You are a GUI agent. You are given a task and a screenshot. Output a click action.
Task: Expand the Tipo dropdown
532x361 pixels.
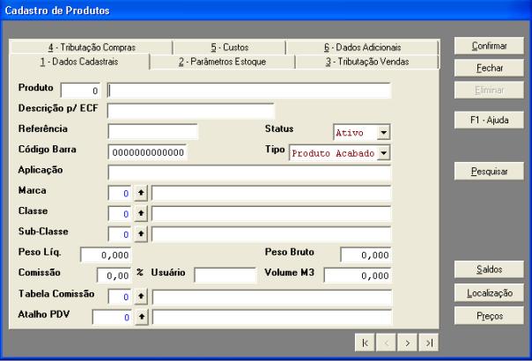383,153
